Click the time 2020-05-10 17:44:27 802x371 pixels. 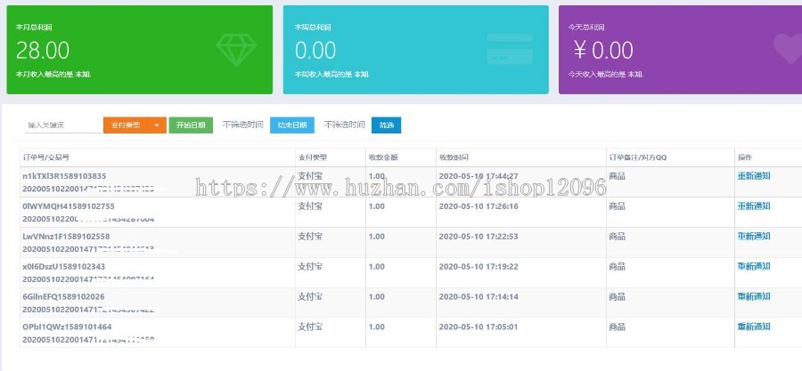click(479, 176)
